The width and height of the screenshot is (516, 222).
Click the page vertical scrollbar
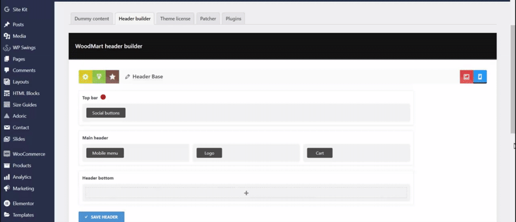pos(513,79)
